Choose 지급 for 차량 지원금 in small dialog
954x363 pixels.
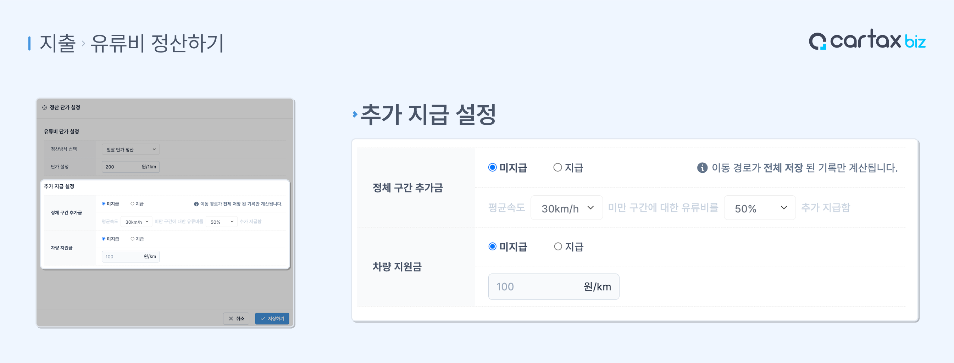click(x=132, y=239)
